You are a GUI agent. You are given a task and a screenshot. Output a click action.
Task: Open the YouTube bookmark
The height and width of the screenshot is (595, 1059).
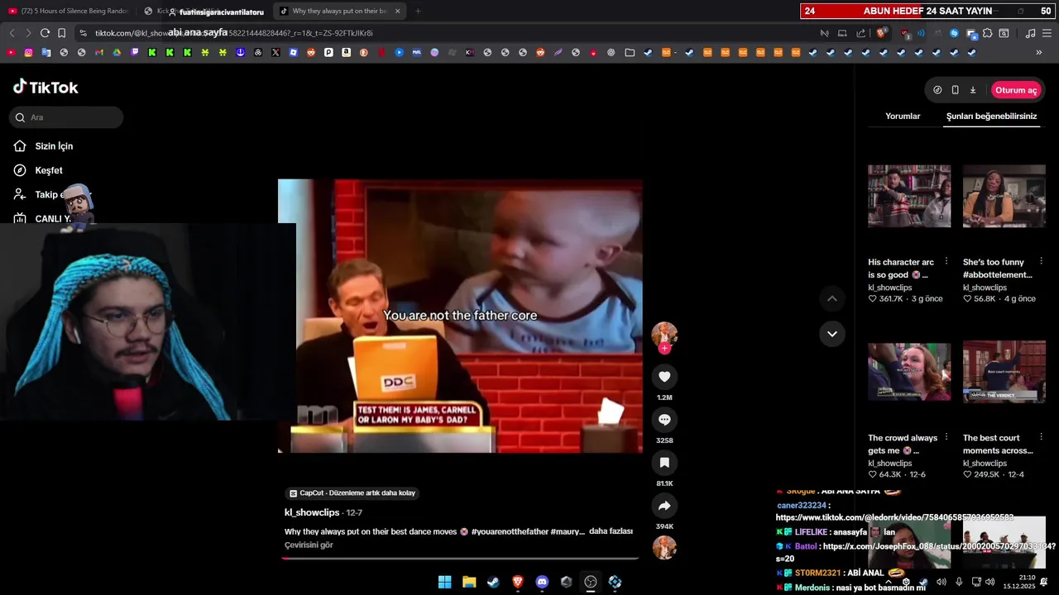click(x=12, y=52)
